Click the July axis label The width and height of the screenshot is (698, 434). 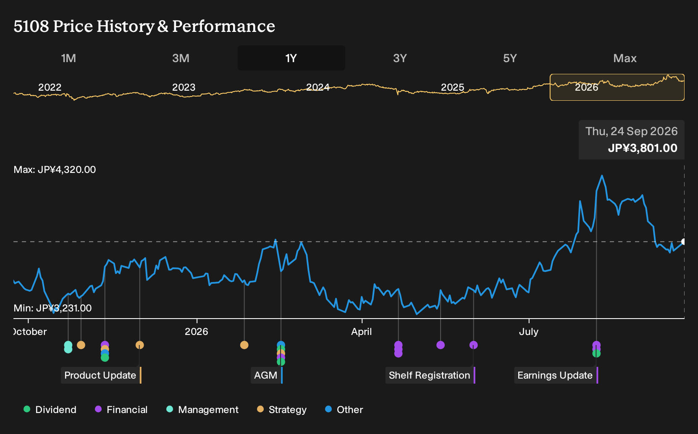coord(529,332)
